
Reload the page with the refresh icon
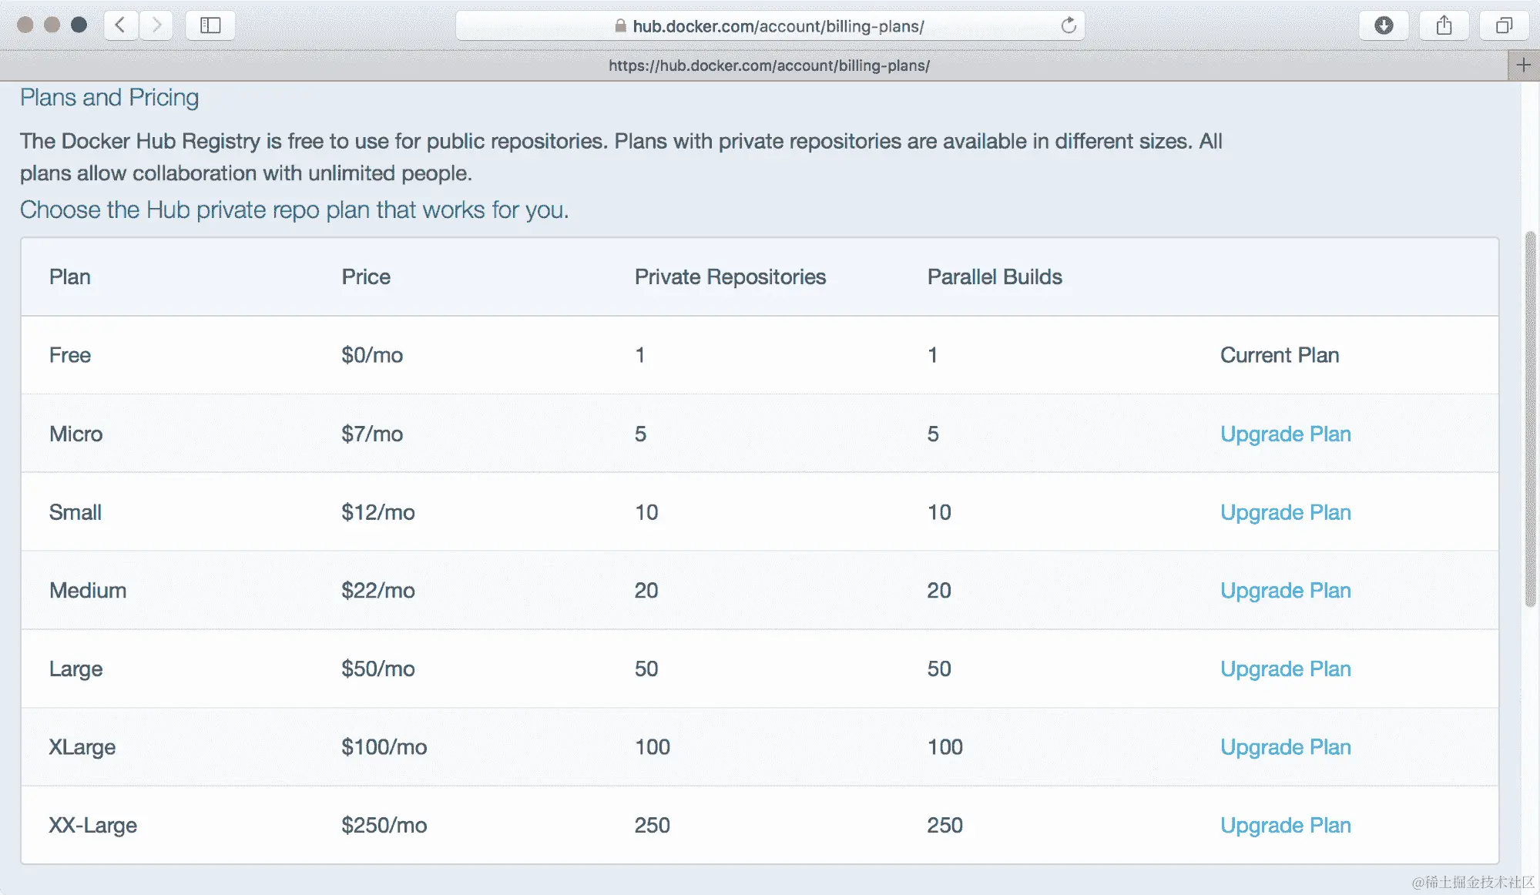pos(1069,25)
